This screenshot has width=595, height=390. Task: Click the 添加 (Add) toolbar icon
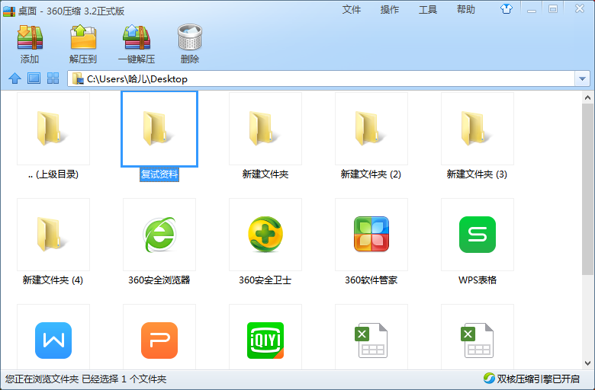point(30,37)
